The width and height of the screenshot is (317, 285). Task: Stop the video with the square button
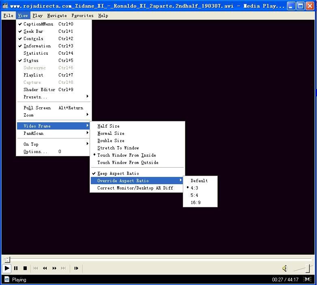25,268
